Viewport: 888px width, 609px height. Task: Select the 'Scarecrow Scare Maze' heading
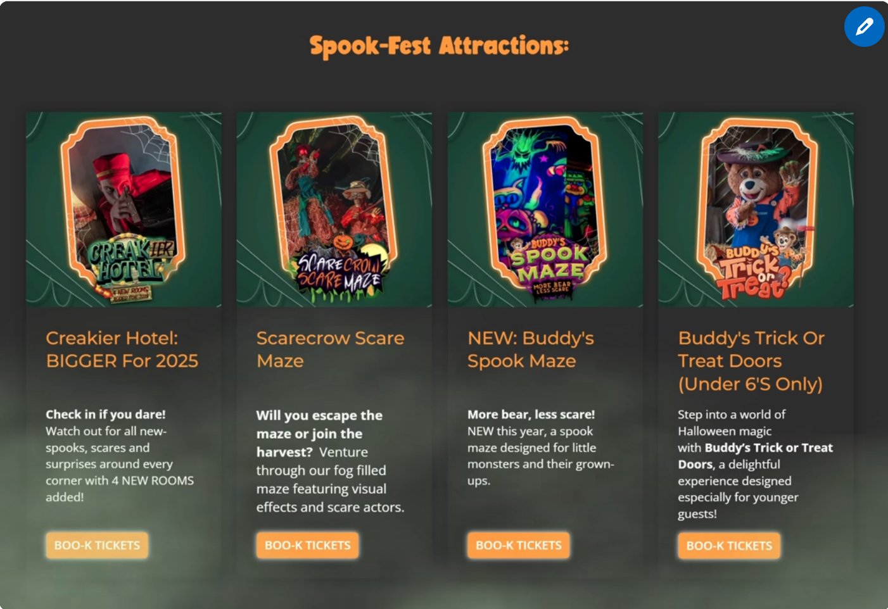330,349
